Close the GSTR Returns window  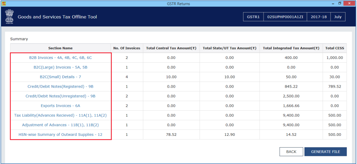[x=352, y=3]
